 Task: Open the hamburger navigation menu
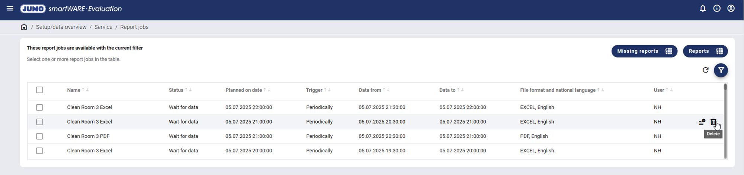[10, 8]
